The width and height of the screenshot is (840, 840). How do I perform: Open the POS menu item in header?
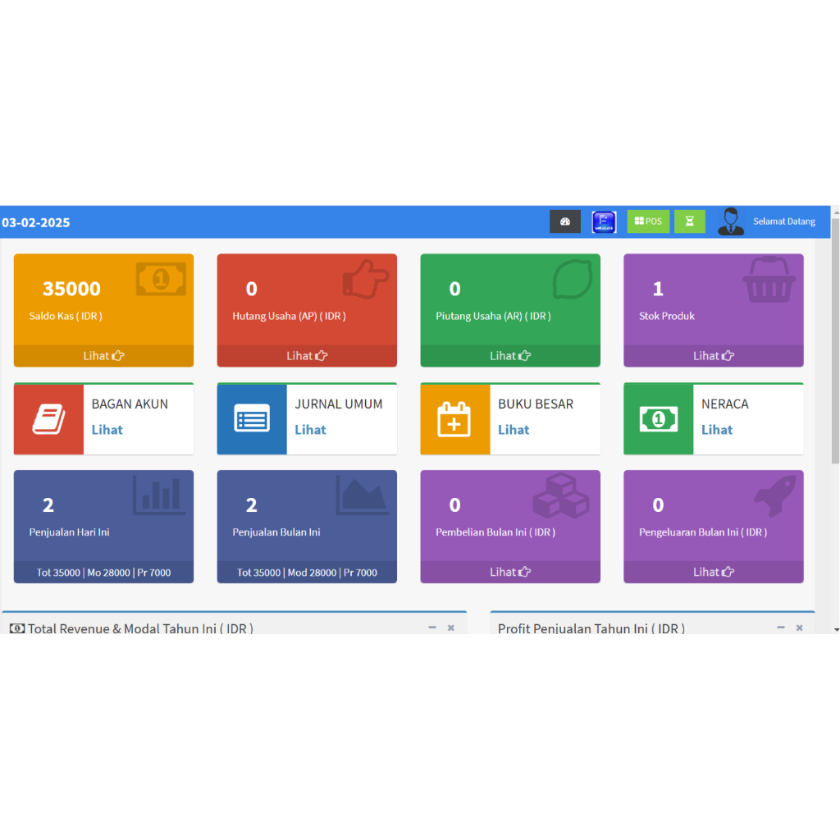(648, 221)
